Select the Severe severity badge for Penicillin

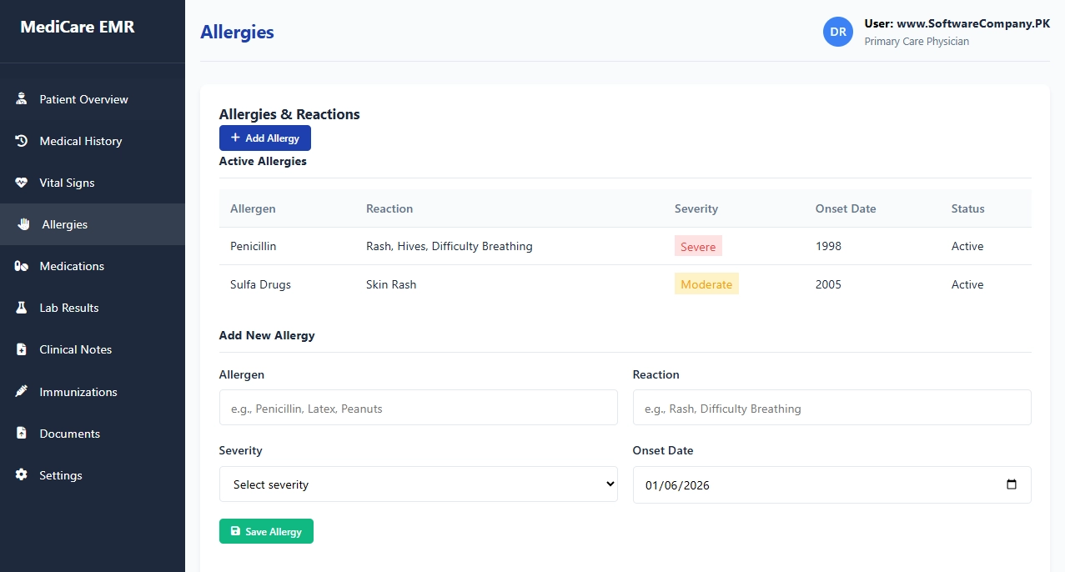pyautogui.click(x=698, y=246)
